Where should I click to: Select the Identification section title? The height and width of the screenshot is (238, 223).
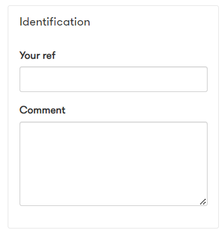(55, 22)
